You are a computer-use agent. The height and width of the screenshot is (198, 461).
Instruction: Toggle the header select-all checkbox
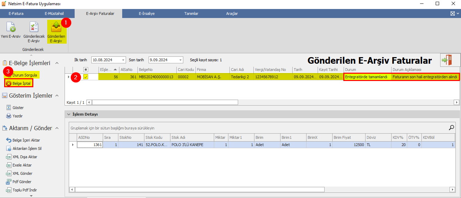coord(86,69)
